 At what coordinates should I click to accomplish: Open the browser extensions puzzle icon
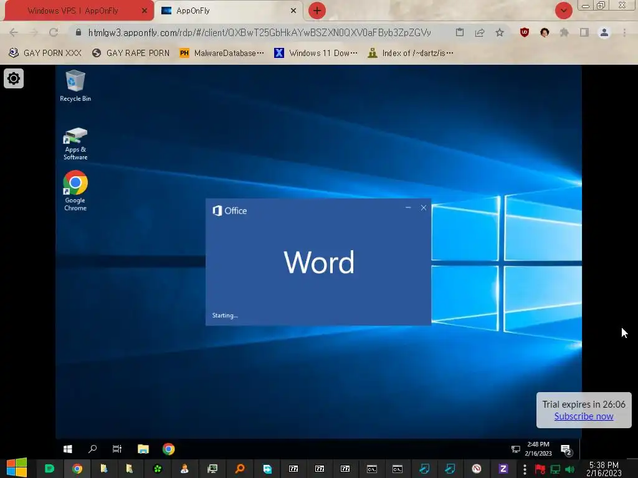coord(564,32)
